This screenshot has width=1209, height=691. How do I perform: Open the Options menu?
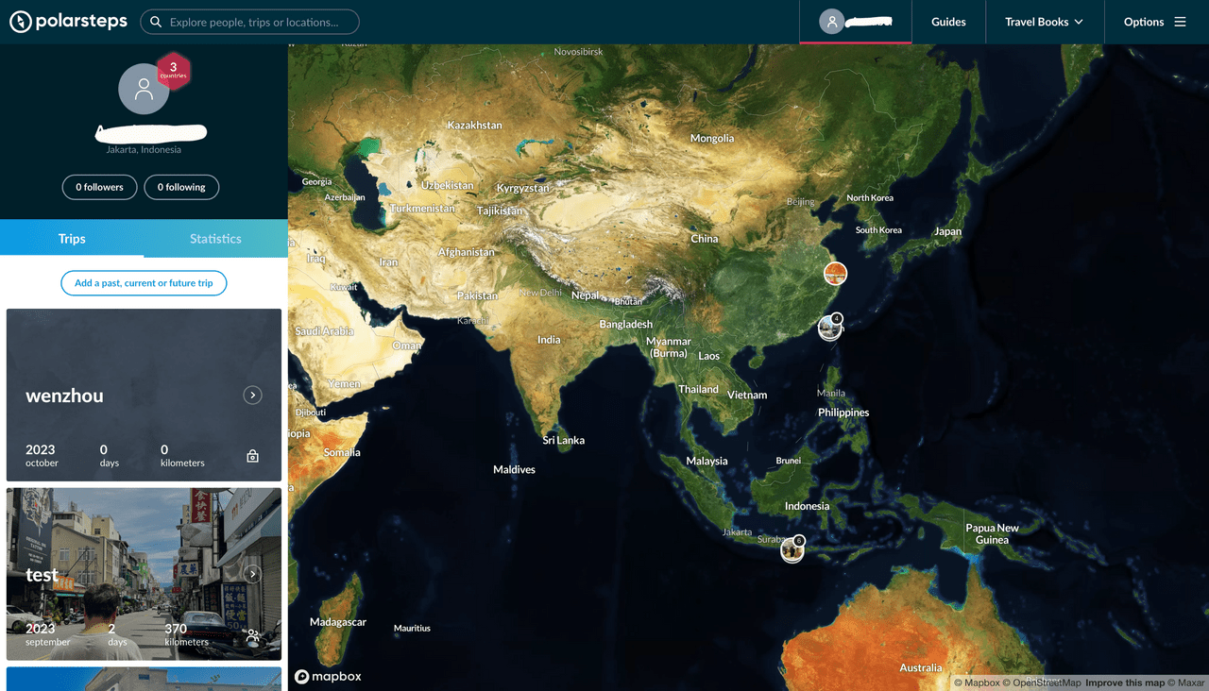tap(1154, 22)
